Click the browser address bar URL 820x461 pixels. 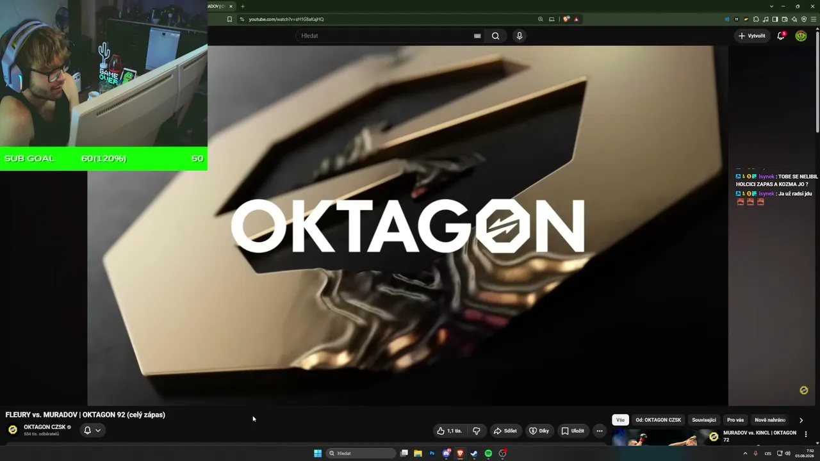click(286, 19)
